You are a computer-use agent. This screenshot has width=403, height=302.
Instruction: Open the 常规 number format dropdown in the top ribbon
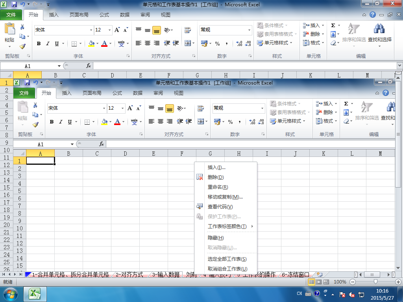pos(249,30)
